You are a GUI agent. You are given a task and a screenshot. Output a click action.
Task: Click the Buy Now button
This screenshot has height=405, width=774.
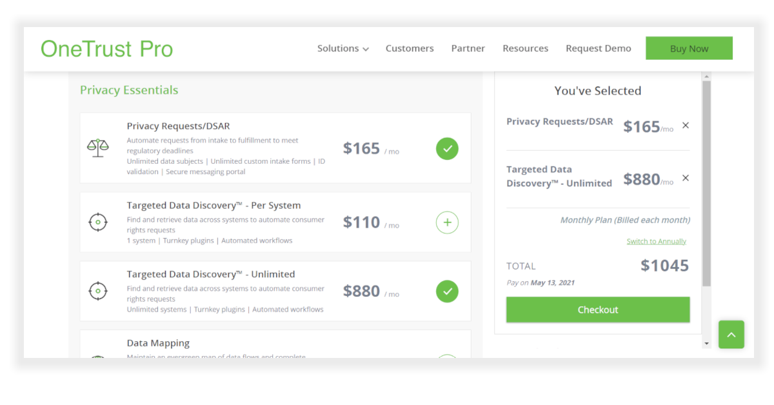689,48
